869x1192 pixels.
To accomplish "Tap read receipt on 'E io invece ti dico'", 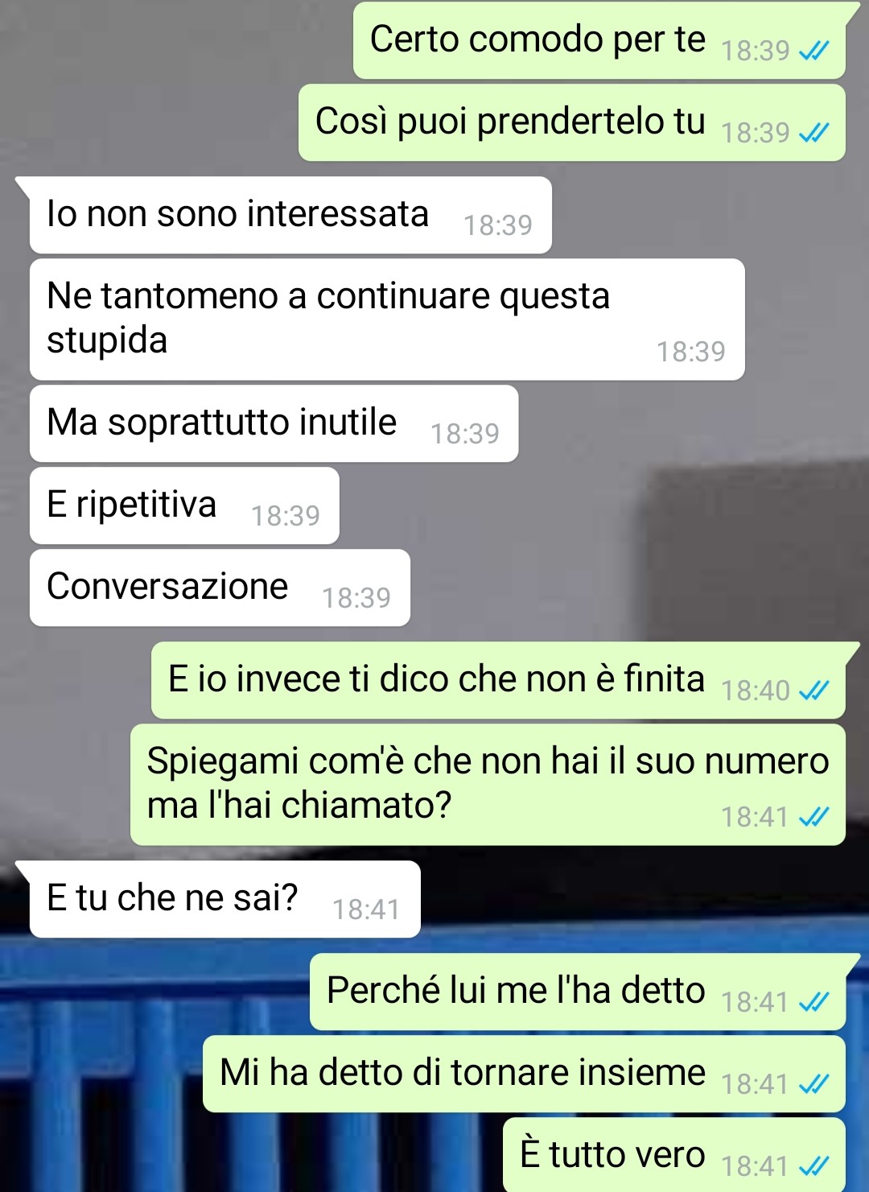I will [x=813, y=691].
